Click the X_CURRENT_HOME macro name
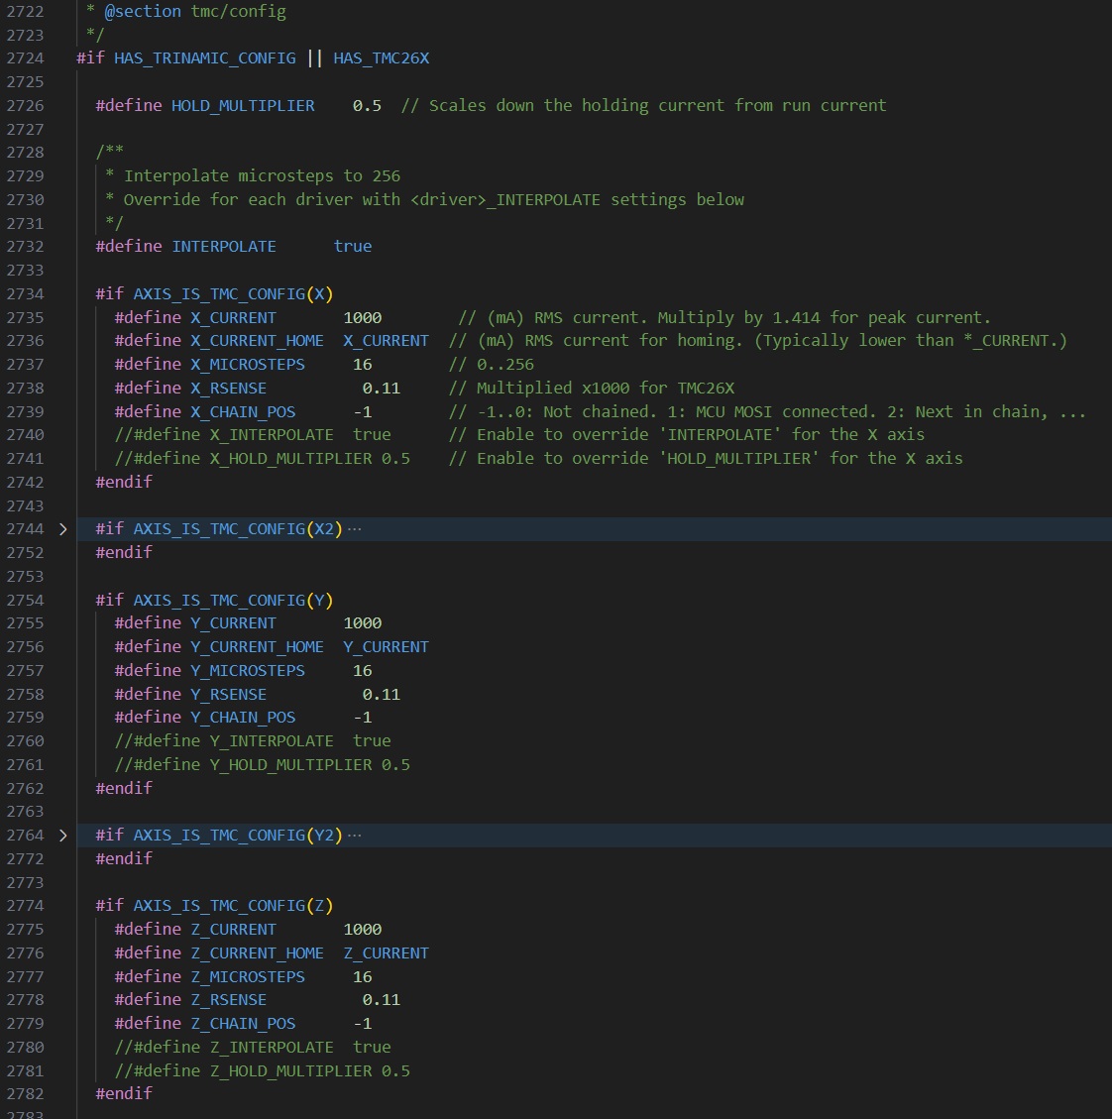1112x1119 pixels. pos(257,341)
